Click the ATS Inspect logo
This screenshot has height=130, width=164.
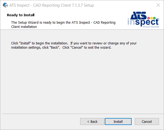(x=143, y=20)
